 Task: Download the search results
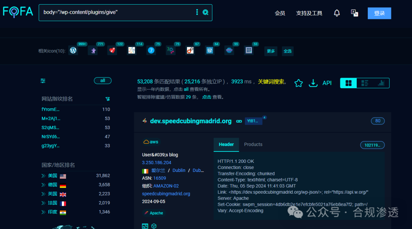tap(313, 83)
